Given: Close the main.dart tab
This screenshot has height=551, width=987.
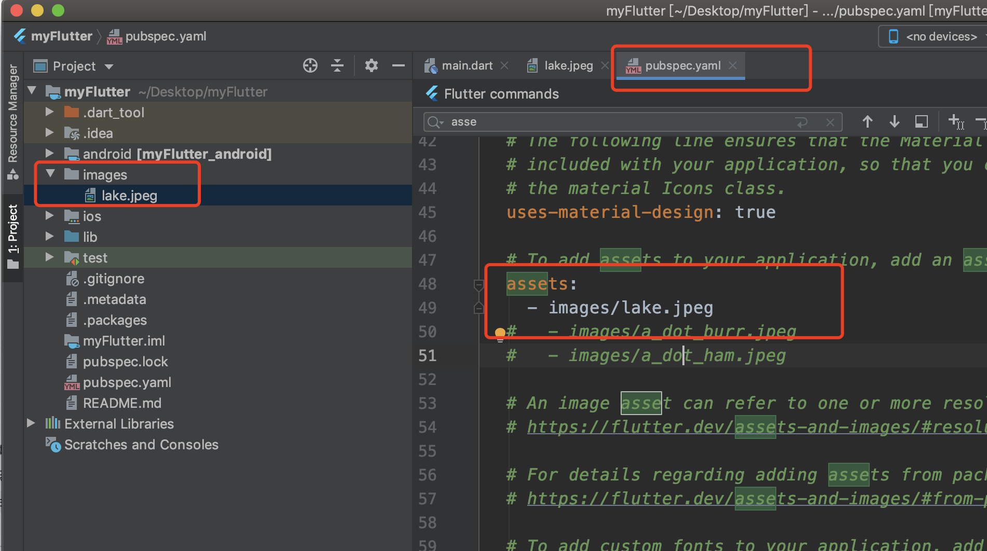Looking at the screenshot, I should point(504,65).
